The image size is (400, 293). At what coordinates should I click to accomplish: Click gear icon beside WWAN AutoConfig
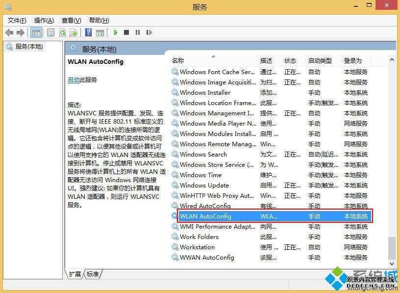click(175, 257)
